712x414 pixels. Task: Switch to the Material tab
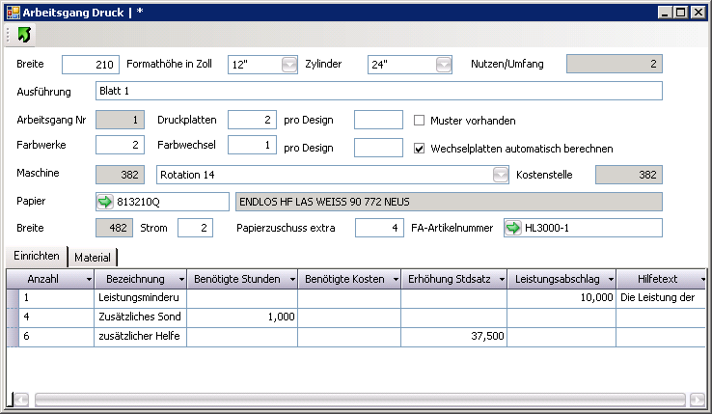(94, 257)
